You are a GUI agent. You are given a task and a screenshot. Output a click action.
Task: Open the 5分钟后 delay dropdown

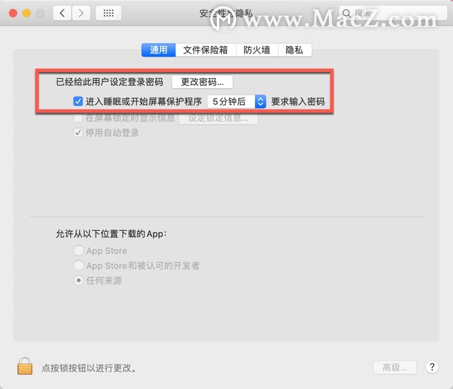pos(237,102)
